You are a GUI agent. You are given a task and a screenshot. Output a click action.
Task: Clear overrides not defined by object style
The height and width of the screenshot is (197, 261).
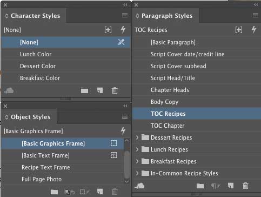click(70, 192)
